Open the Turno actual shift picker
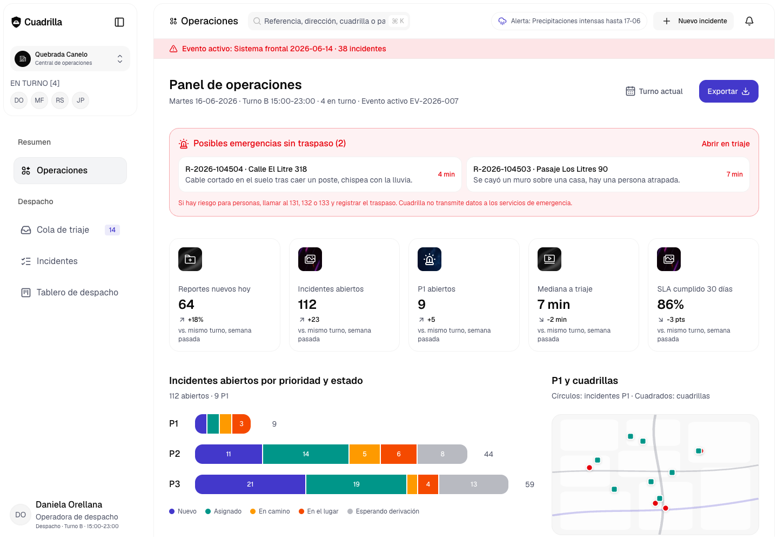 click(x=654, y=91)
